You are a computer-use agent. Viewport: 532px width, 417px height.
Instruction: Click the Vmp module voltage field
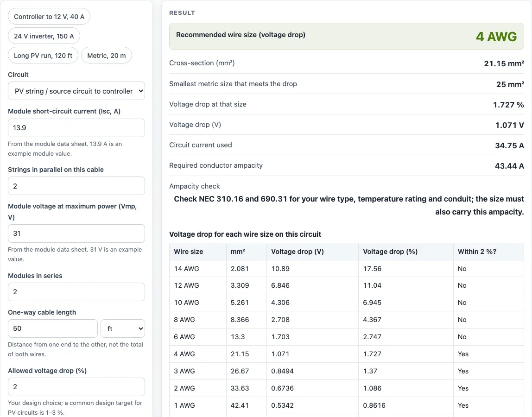(76, 234)
